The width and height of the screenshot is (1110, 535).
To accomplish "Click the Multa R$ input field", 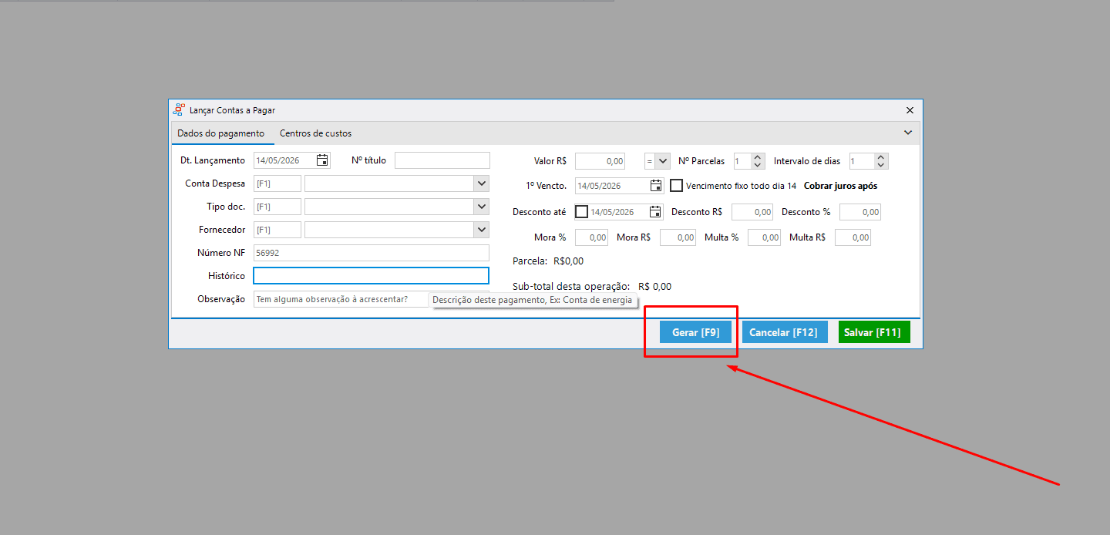I will point(853,237).
